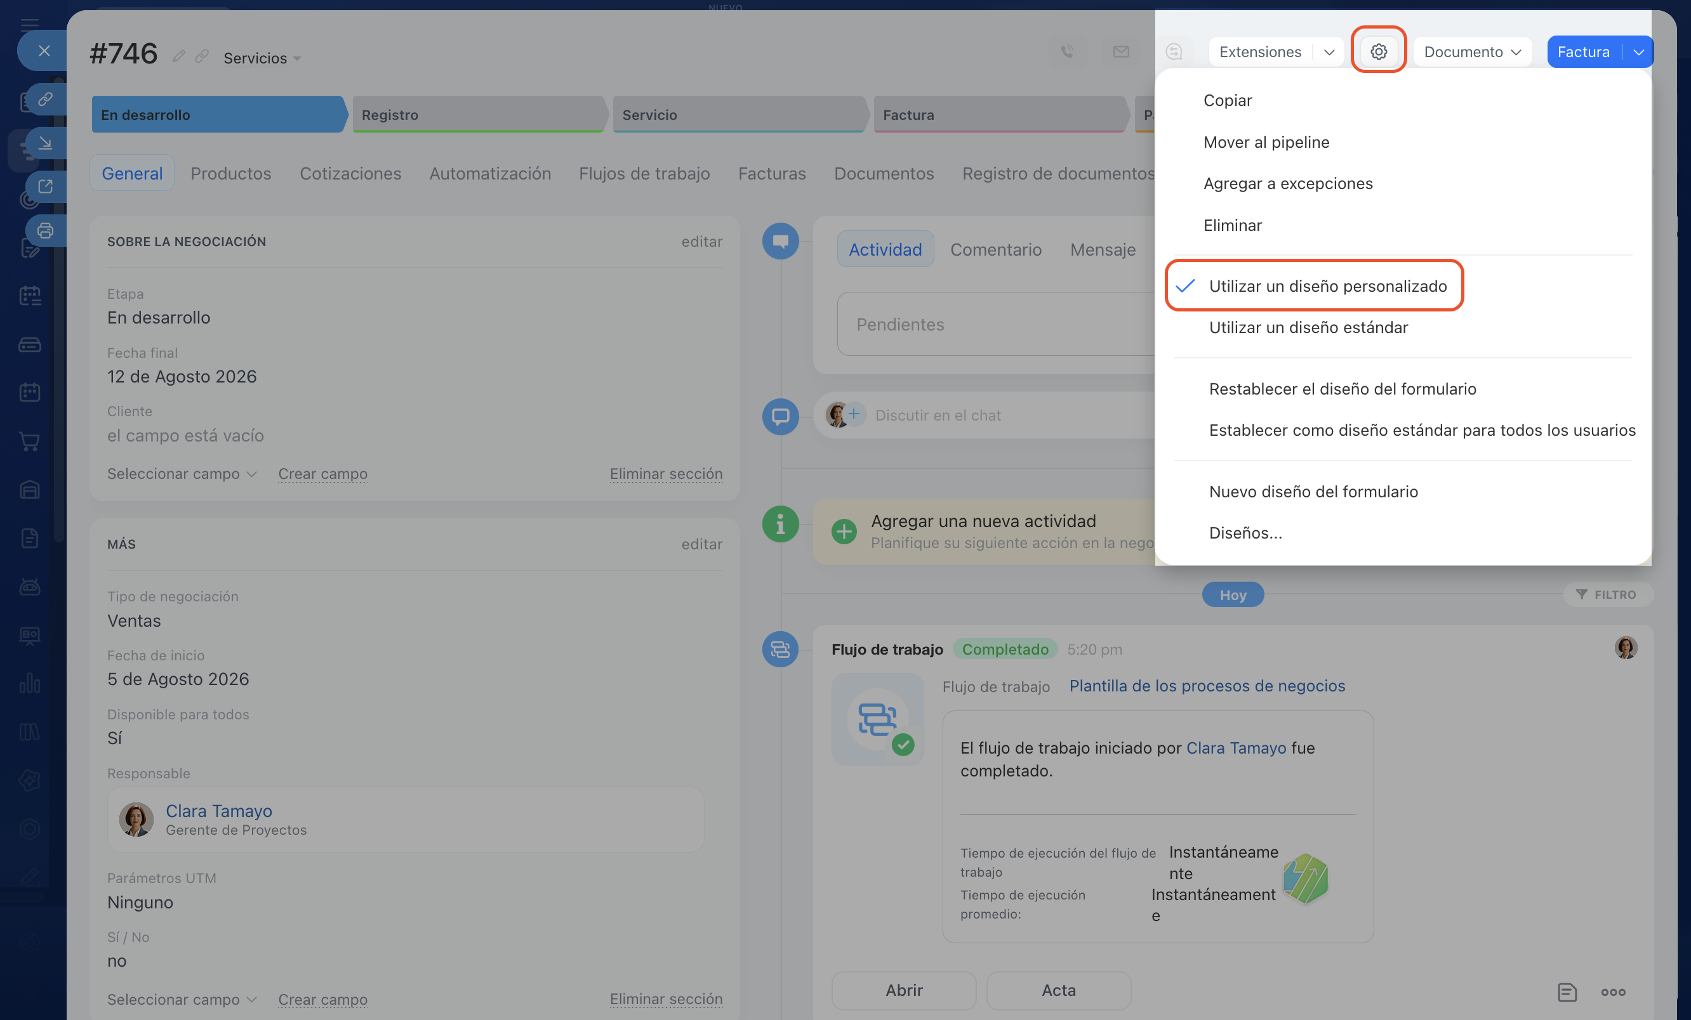Open 'Seleccionar campo' in Más section

pyautogui.click(x=182, y=998)
